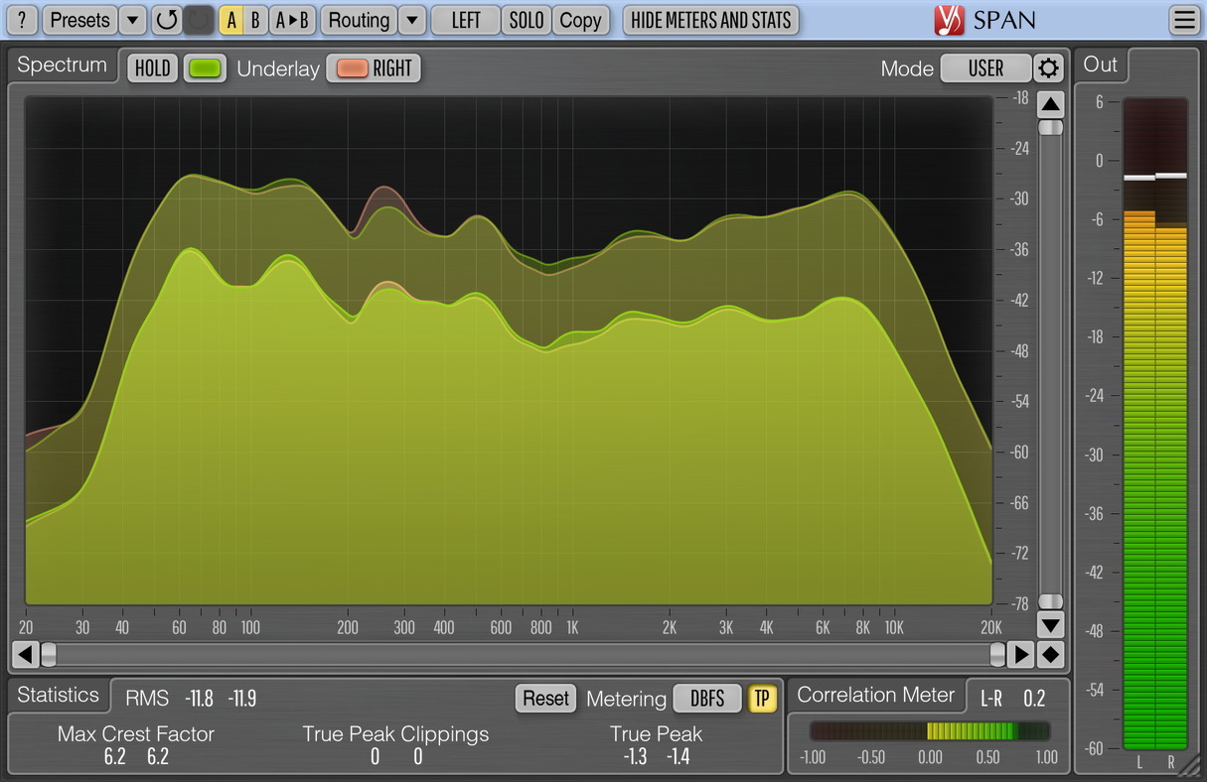Click the reset circular arrow icon
The height and width of the screenshot is (782, 1207).
(x=167, y=20)
